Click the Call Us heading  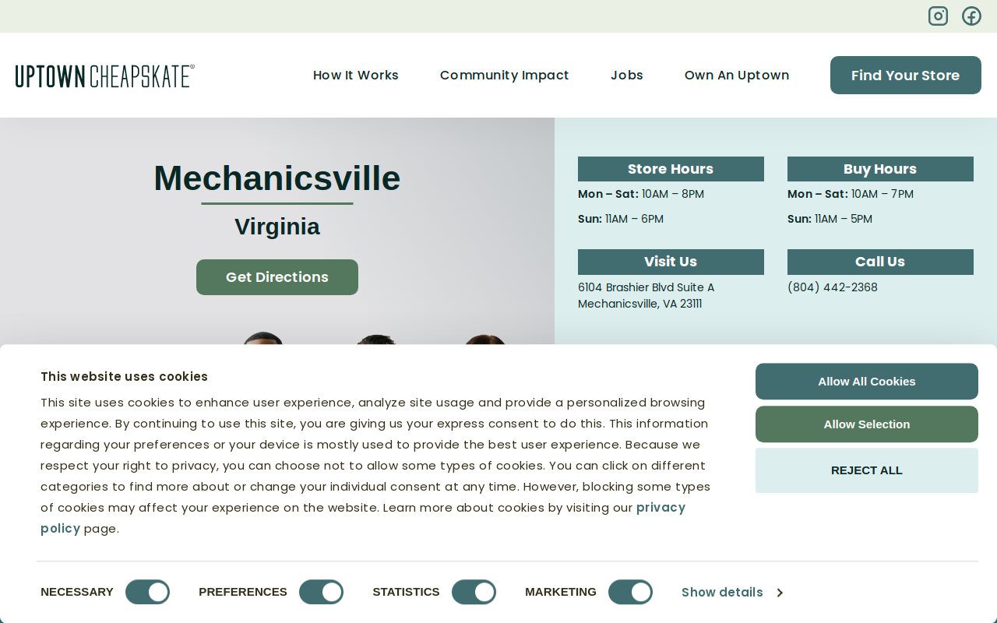(x=880, y=262)
